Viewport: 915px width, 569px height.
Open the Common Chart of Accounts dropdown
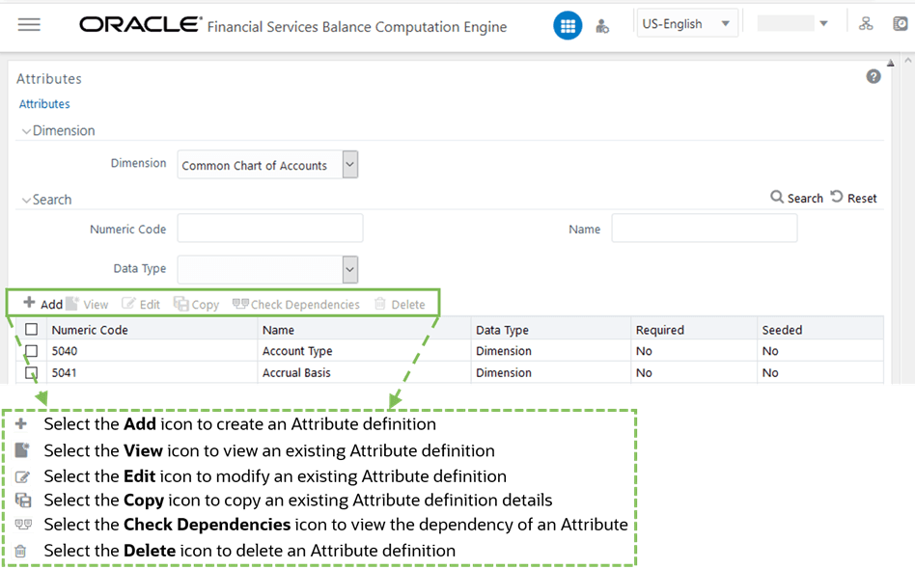(267, 165)
